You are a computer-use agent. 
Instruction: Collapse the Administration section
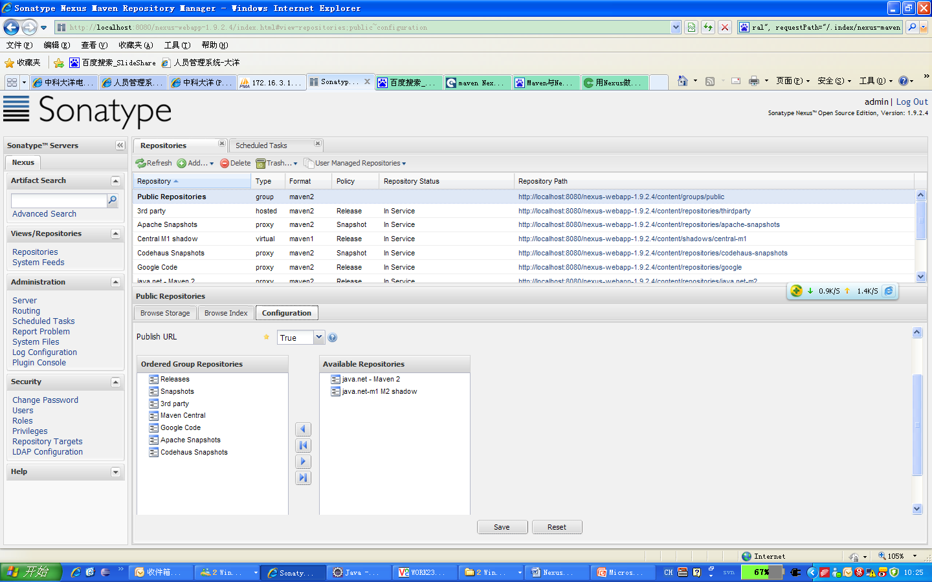click(115, 283)
